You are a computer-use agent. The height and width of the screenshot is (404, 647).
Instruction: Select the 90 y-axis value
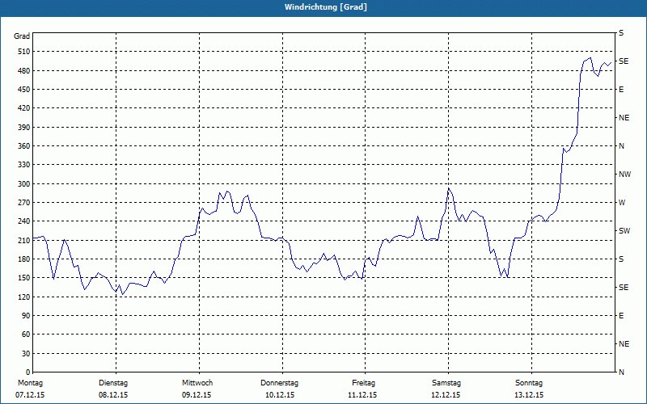[x=27, y=316]
